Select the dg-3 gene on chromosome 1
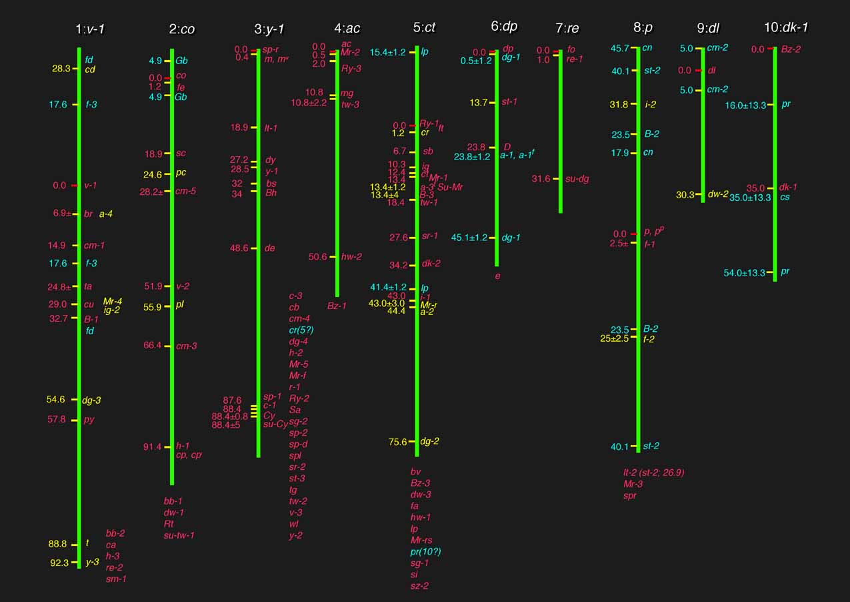Screen dimensions: 850x602 tap(91, 400)
